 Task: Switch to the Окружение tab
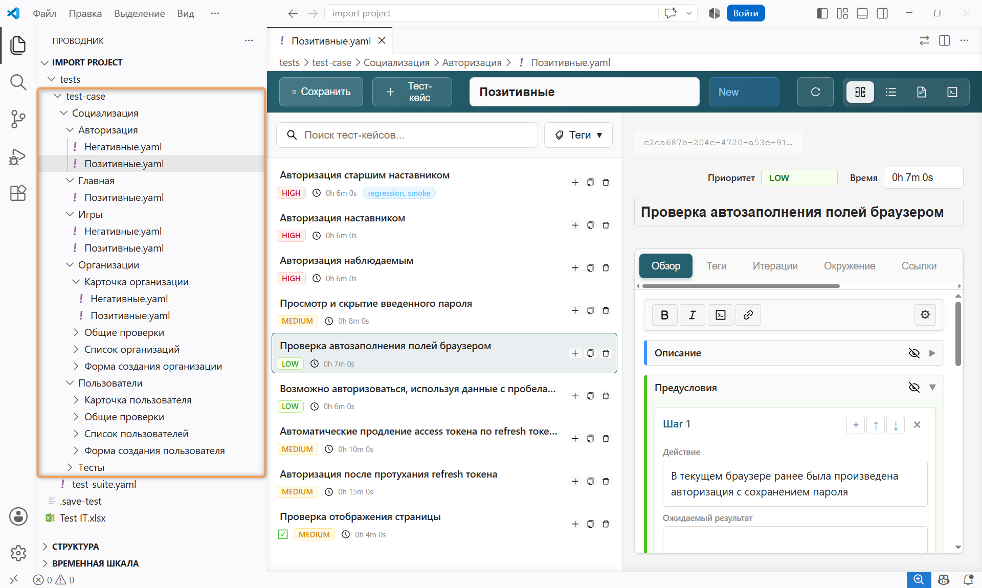click(849, 266)
